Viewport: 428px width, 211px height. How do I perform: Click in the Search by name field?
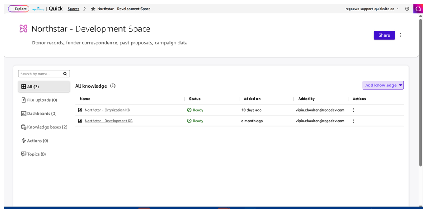(x=44, y=74)
